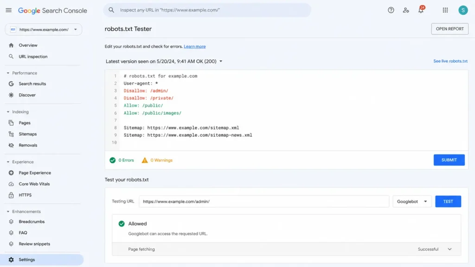Open the account avatar S

[463, 10]
